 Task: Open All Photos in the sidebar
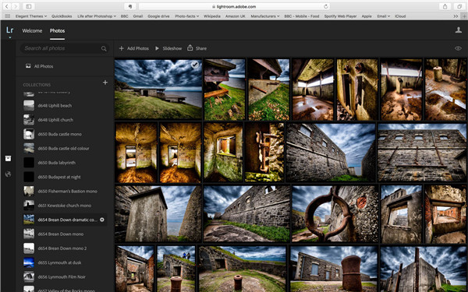coord(40,66)
